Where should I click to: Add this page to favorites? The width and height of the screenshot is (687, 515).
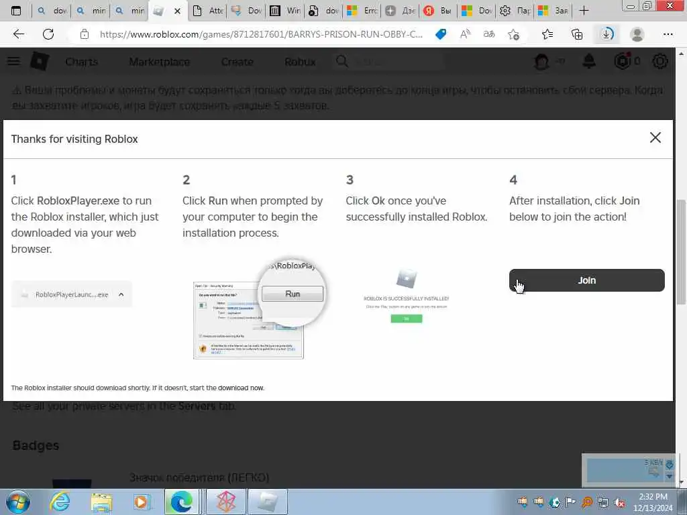pos(513,34)
